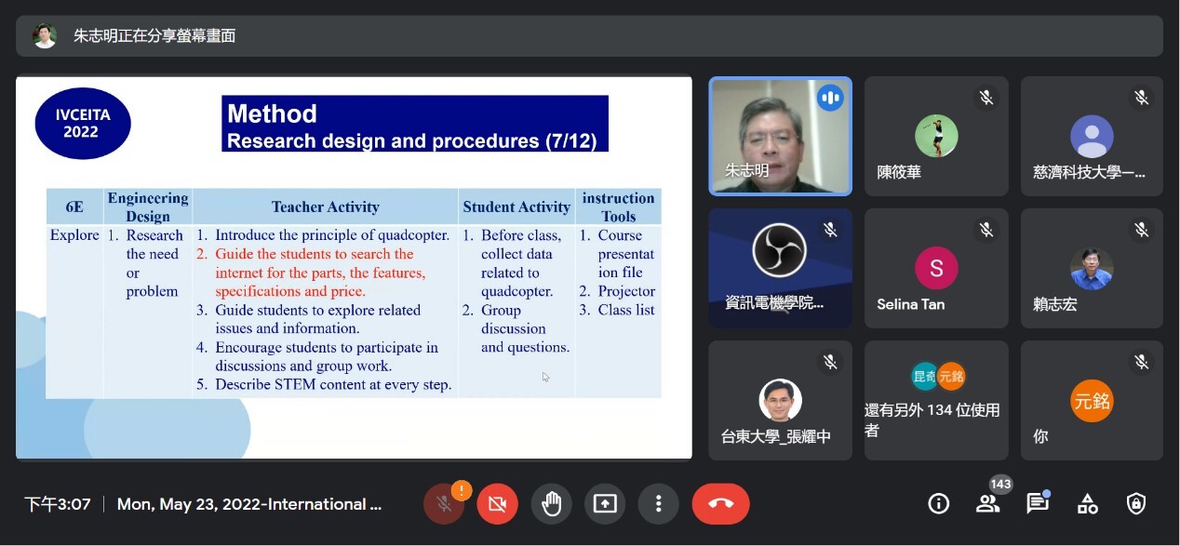Click speaking indicator on 朱志明 tile

click(830, 98)
